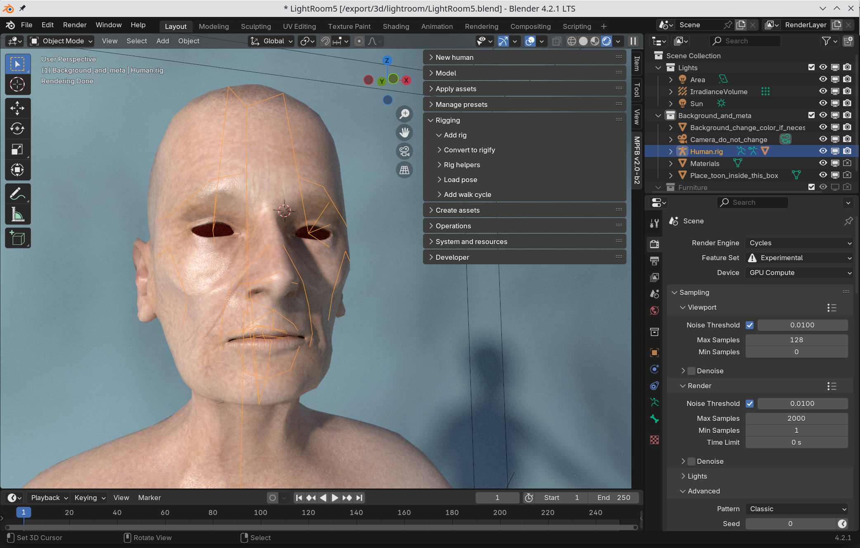The height and width of the screenshot is (548, 860).
Task: Open the Bone properties tab icon
Action: 654,419
